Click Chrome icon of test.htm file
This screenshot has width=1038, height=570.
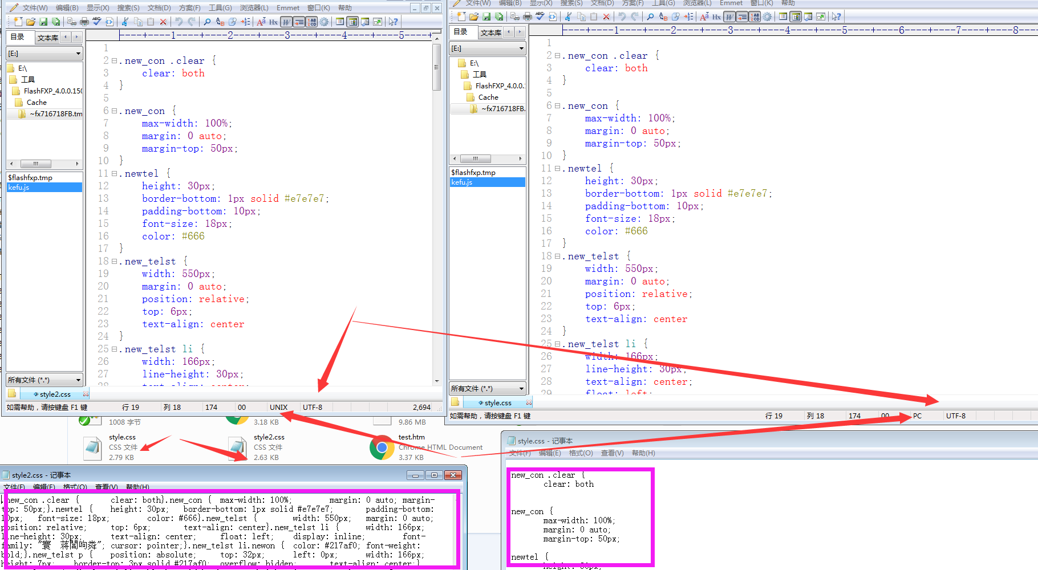tap(382, 447)
